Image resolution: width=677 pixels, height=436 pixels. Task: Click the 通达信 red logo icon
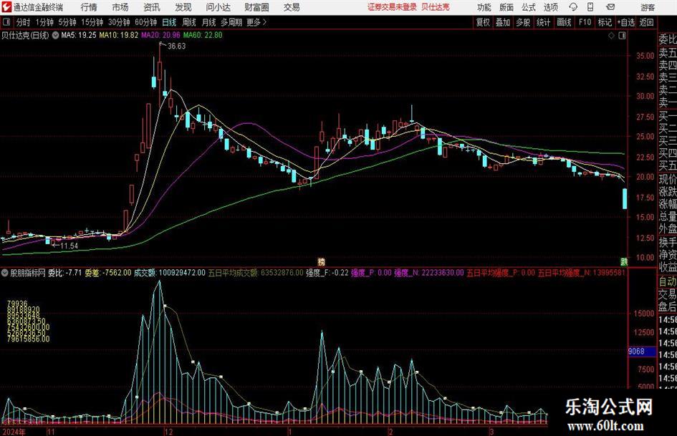[x=6, y=7]
